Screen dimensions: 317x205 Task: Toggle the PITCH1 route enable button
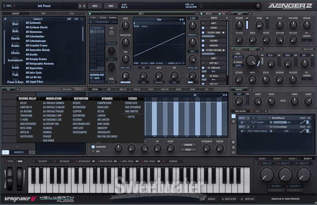tap(203, 27)
